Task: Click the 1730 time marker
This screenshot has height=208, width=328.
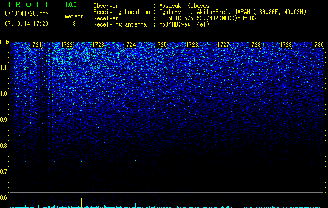Action: [x=318, y=45]
